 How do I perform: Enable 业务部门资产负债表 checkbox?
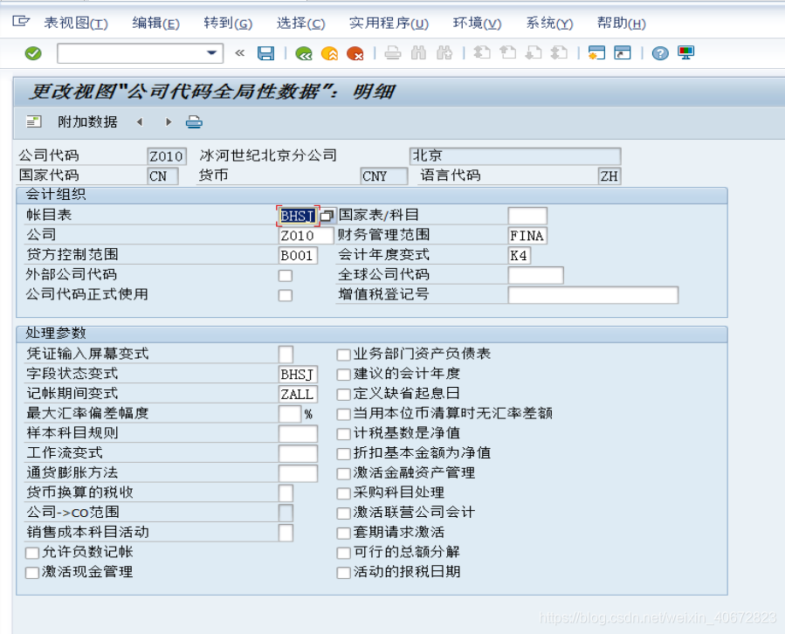(343, 355)
